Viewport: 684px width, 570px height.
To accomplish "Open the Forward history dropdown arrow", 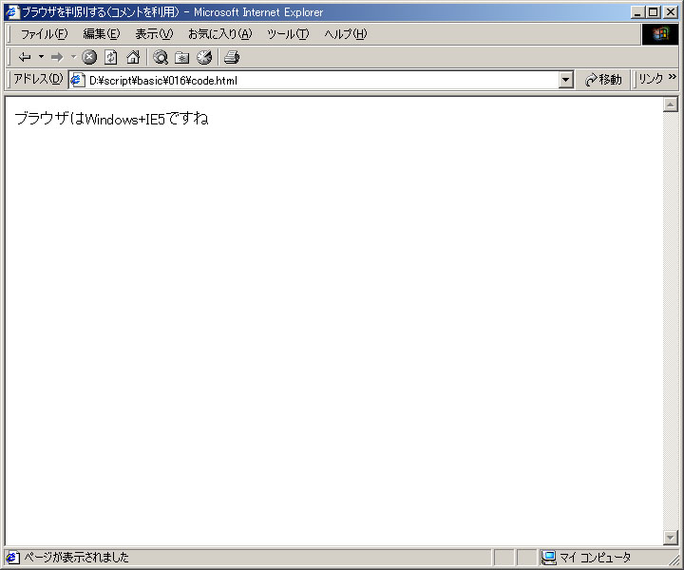I will point(73,57).
